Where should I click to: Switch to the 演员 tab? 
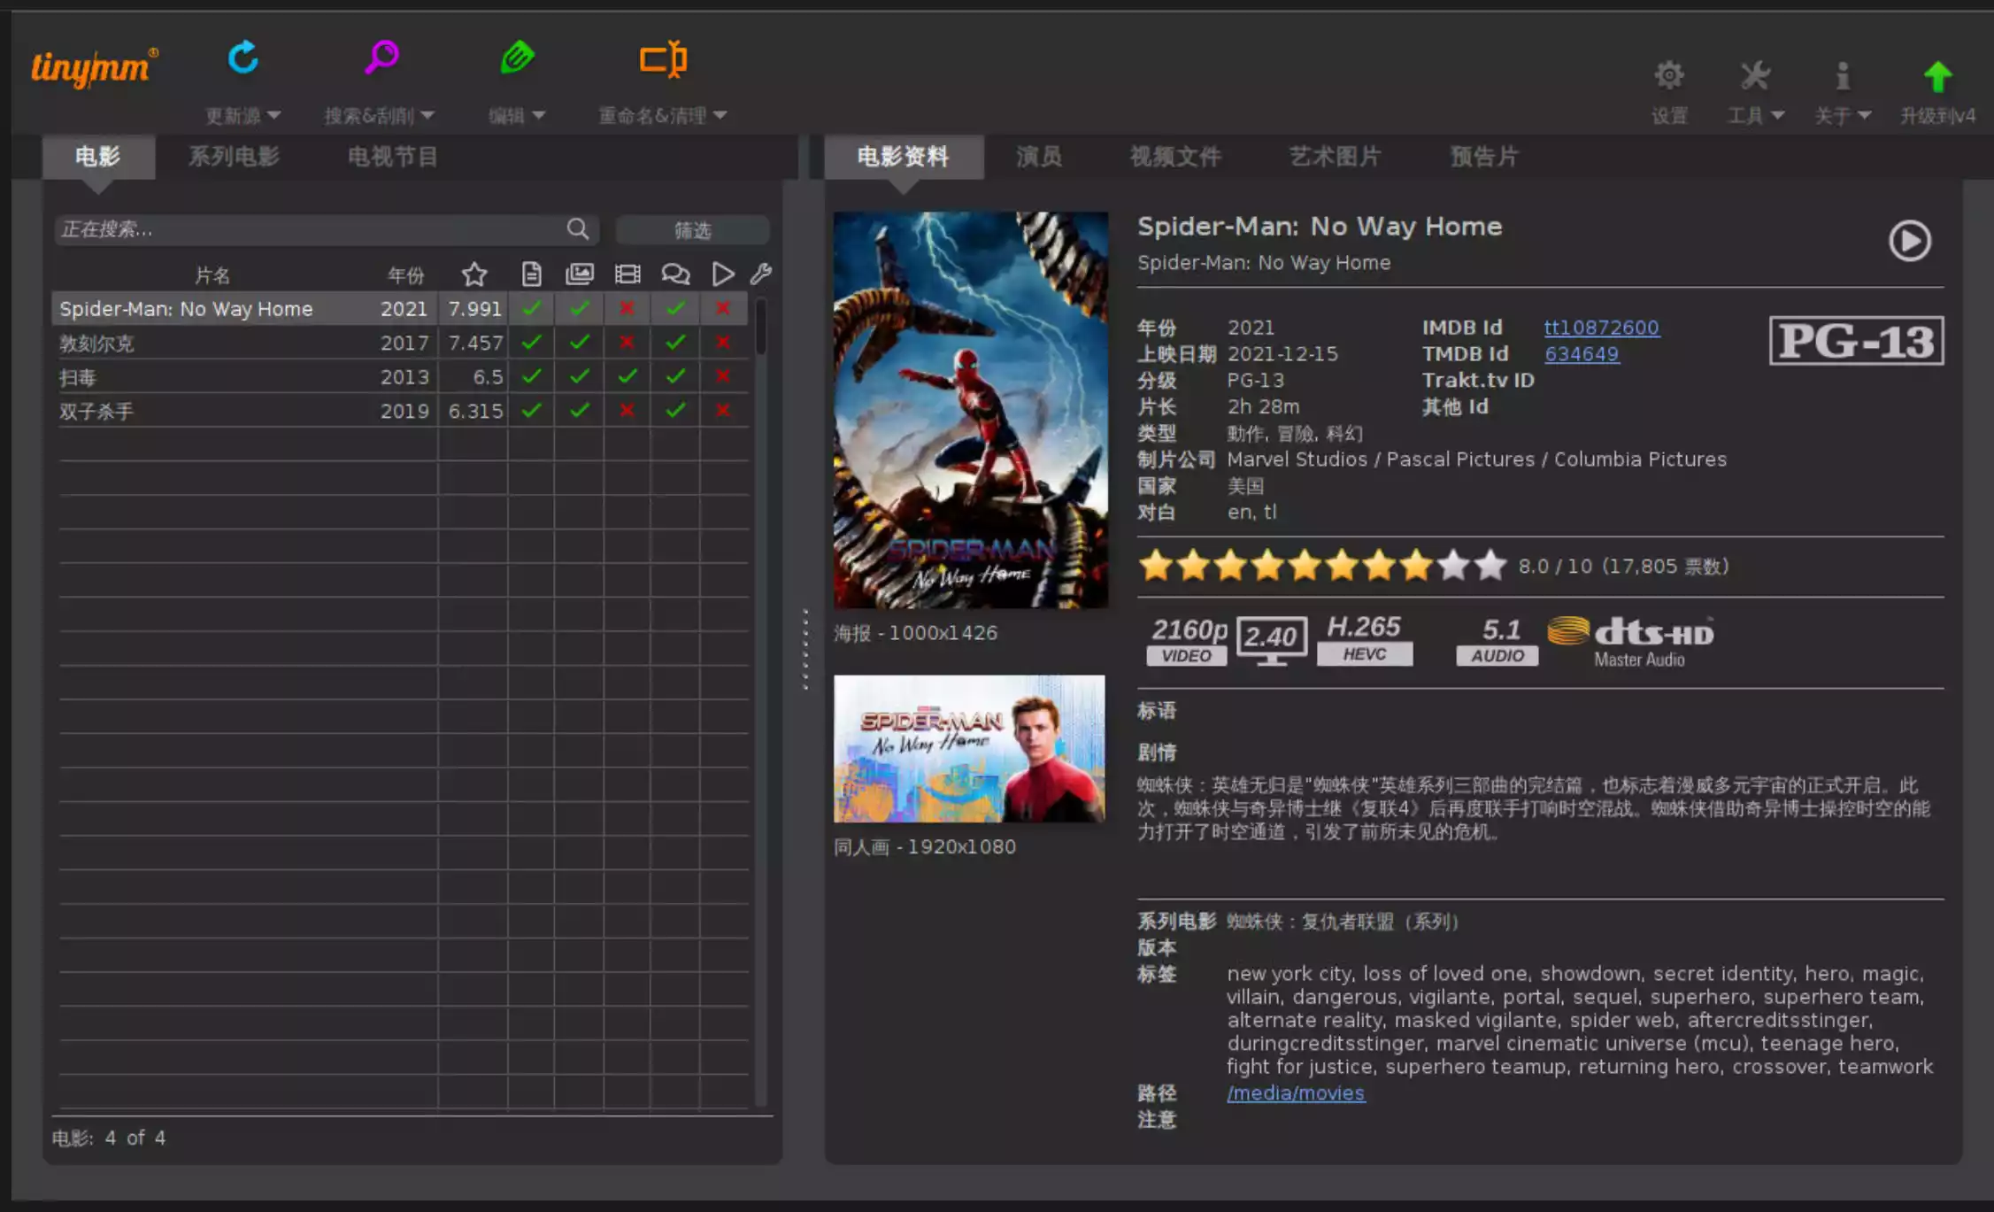pos(1038,157)
